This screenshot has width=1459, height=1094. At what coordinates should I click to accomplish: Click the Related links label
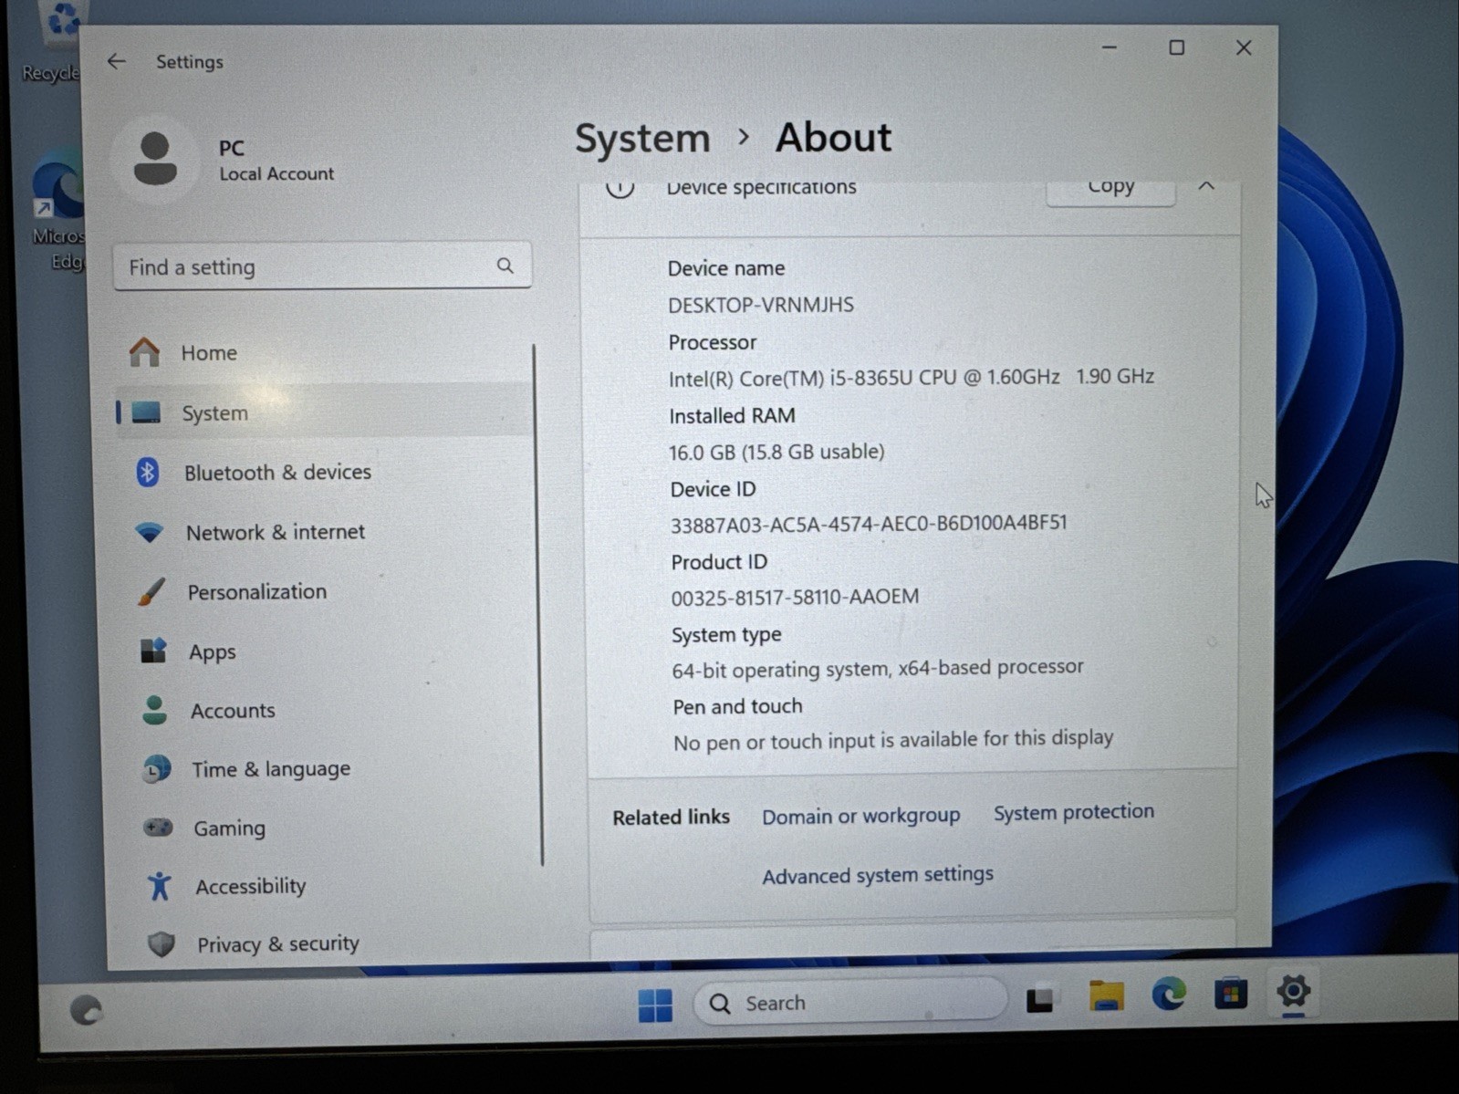(x=671, y=817)
